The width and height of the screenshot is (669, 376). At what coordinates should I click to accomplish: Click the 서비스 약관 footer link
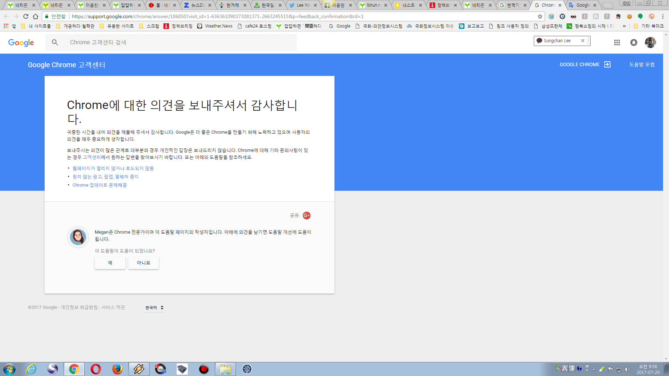click(x=113, y=307)
